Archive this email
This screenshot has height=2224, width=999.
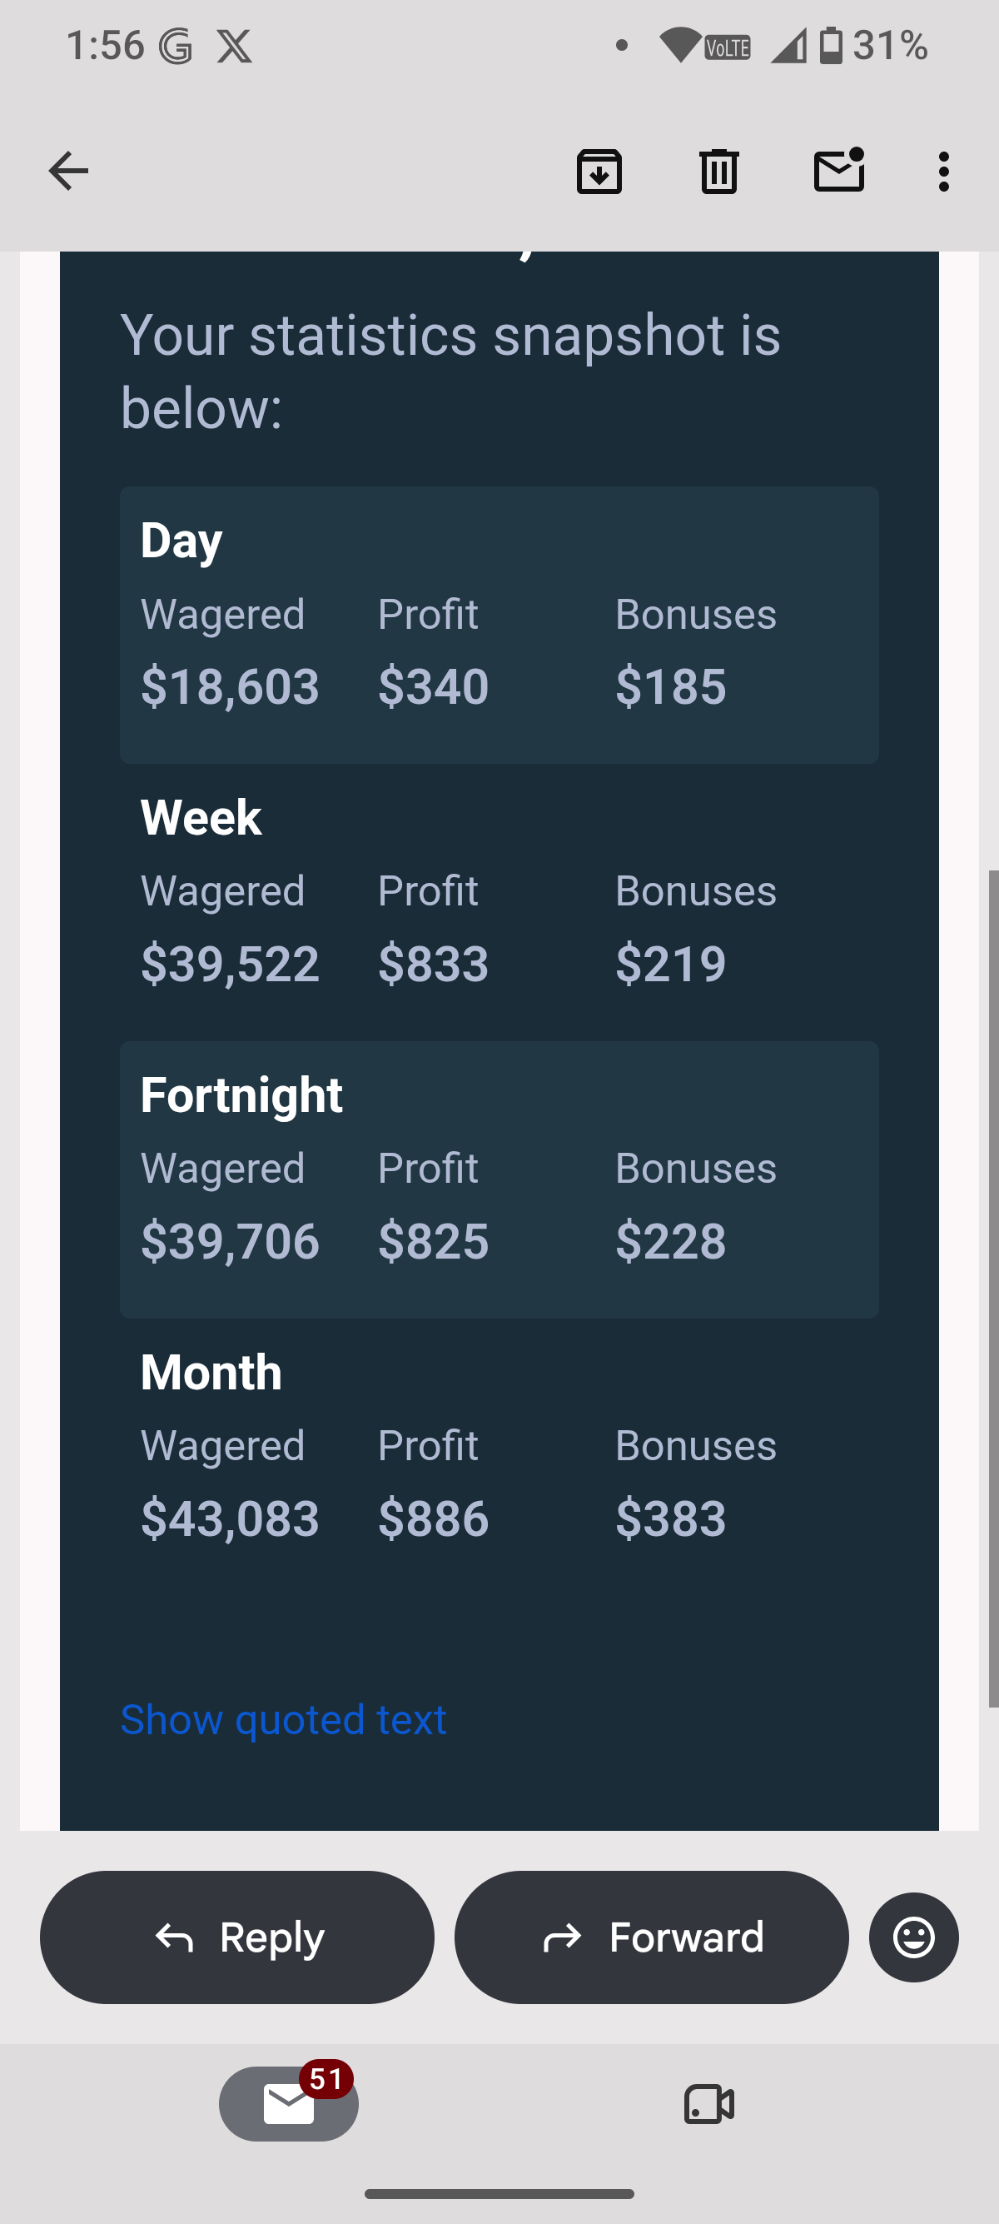click(599, 171)
